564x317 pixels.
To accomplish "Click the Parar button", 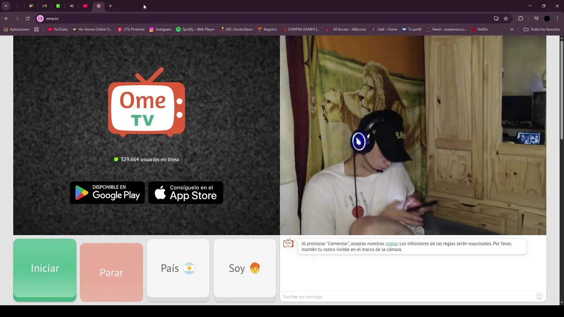I will tap(111, 273).
